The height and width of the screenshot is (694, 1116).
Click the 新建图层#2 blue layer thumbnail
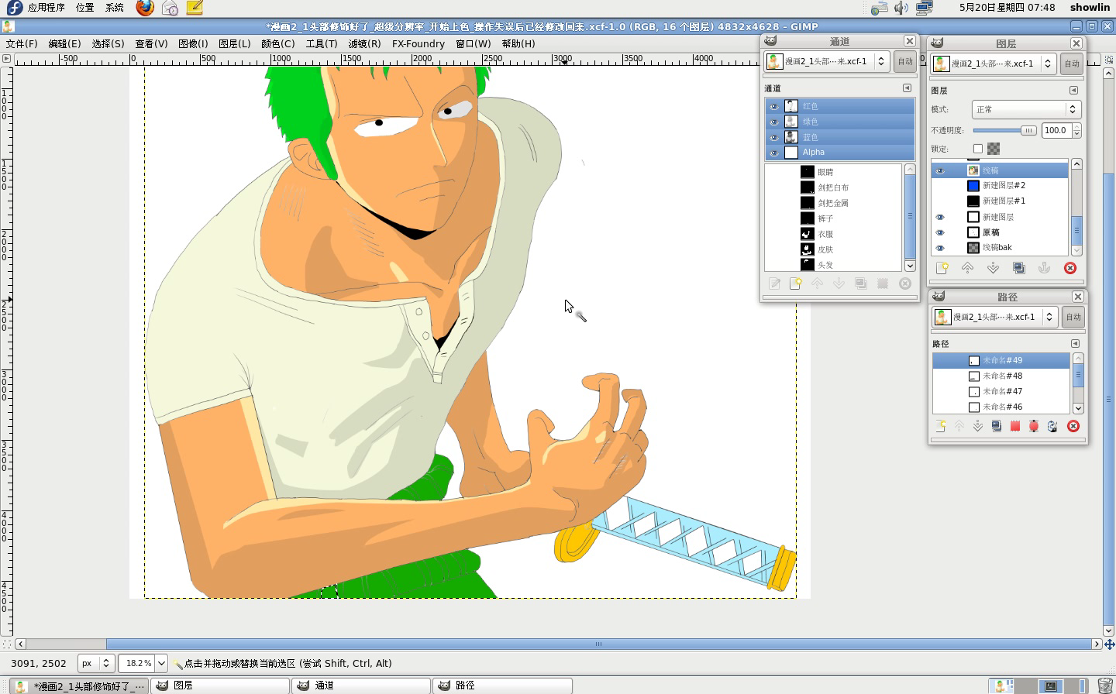[x=973, y=186]
